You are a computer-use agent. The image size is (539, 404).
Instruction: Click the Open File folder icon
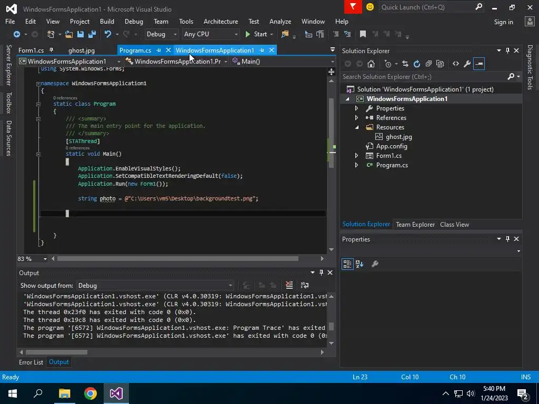69,34
